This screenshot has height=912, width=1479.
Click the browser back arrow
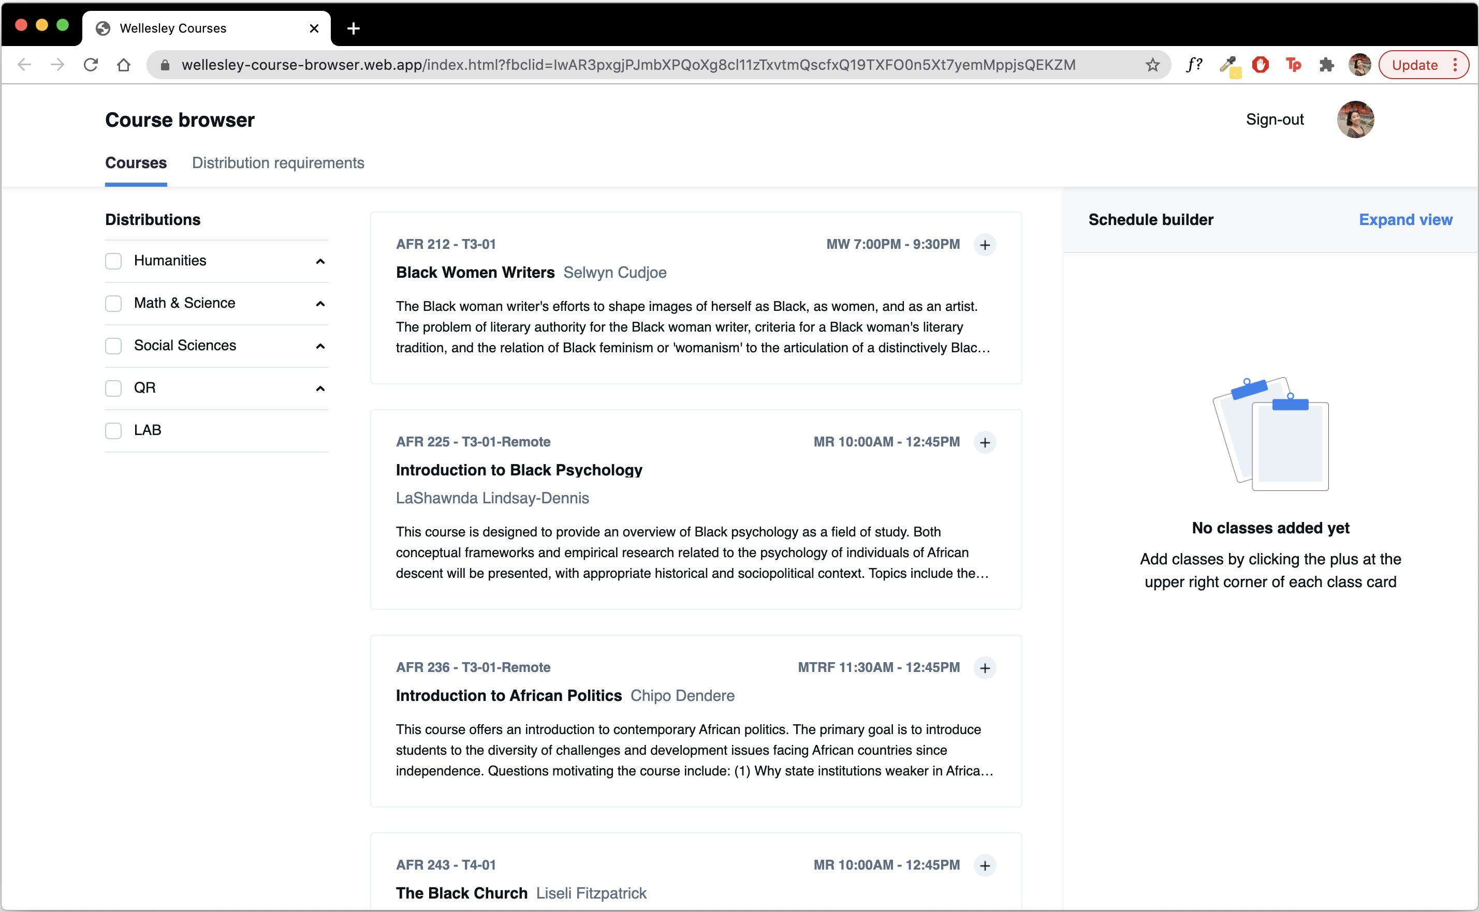pyautogui.click(x=24, y=65)
